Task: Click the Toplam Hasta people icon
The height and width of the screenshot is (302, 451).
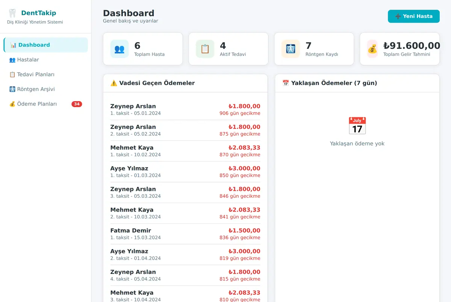Action: tap(120, 49)
